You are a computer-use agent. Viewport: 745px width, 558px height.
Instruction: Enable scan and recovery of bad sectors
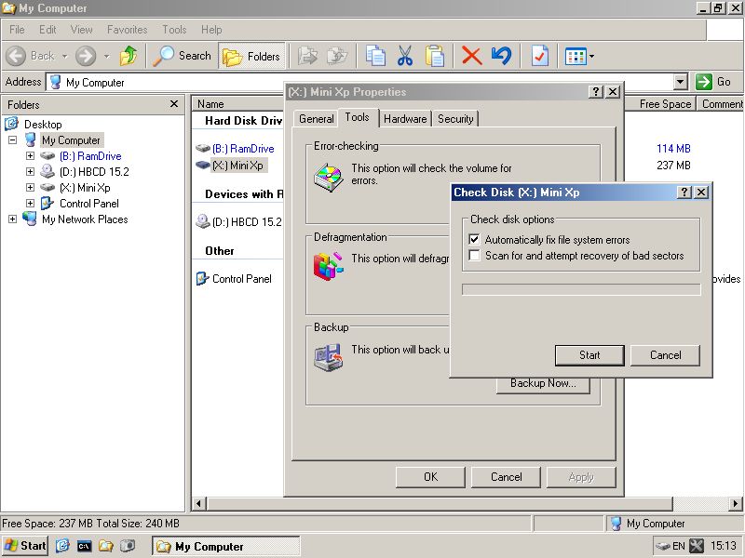click(475, 256)
